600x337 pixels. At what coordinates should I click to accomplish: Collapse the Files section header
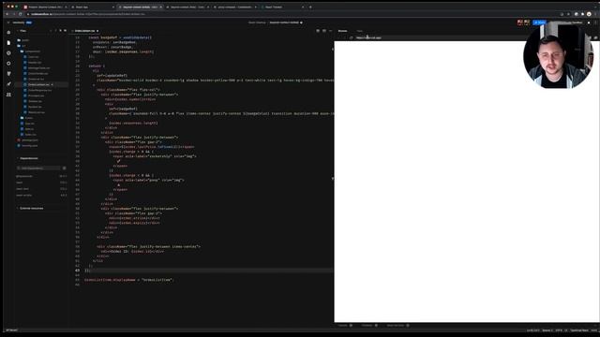tap(22, 31)
